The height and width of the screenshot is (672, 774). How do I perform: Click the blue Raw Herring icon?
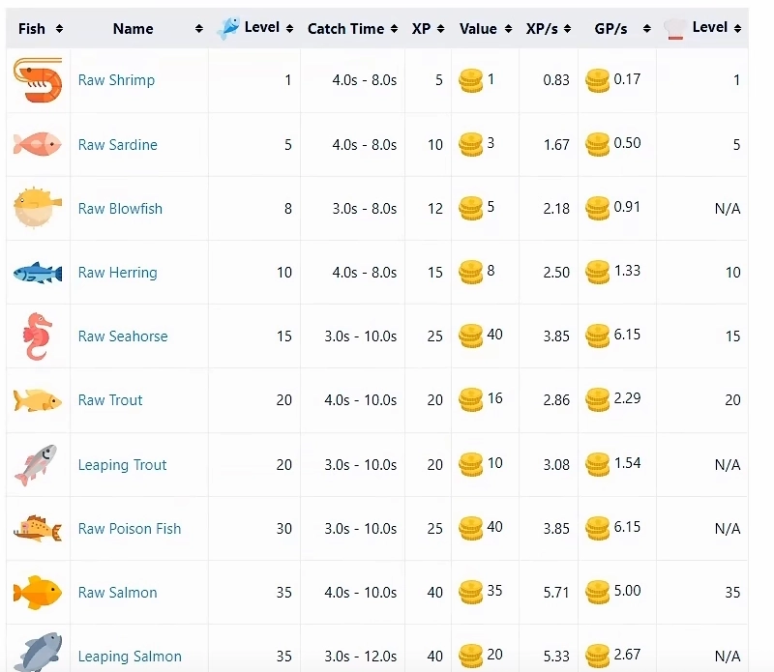[x=38, y=273]
